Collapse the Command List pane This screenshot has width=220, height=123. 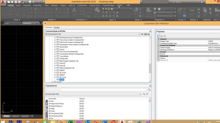point(150,86)
